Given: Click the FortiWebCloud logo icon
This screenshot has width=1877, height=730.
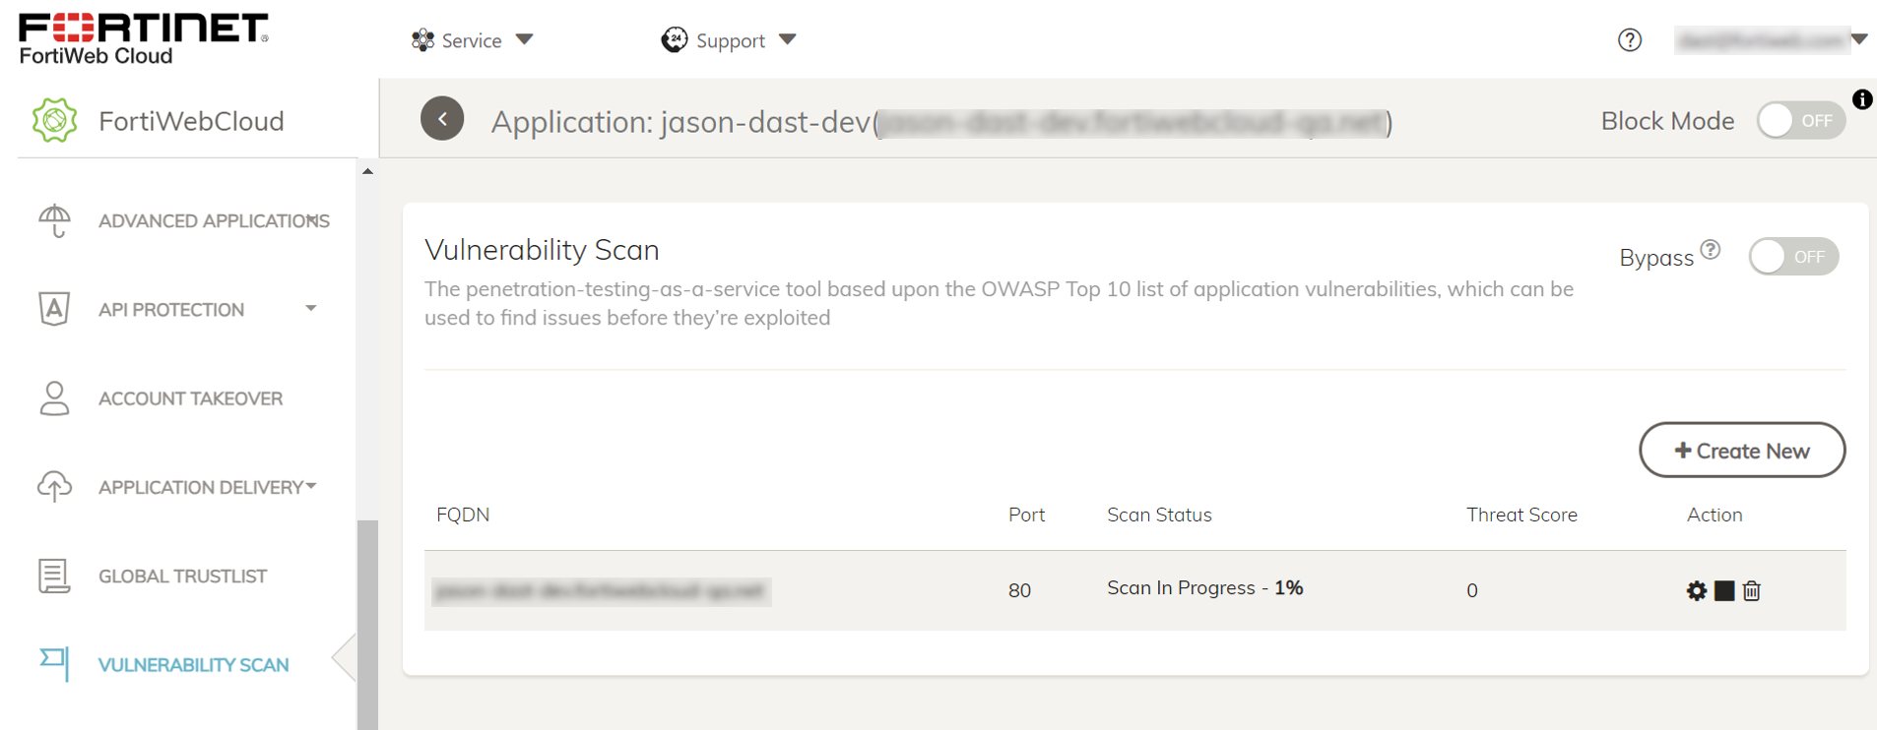Looking at the screenshot, I should tap(54, 120).
